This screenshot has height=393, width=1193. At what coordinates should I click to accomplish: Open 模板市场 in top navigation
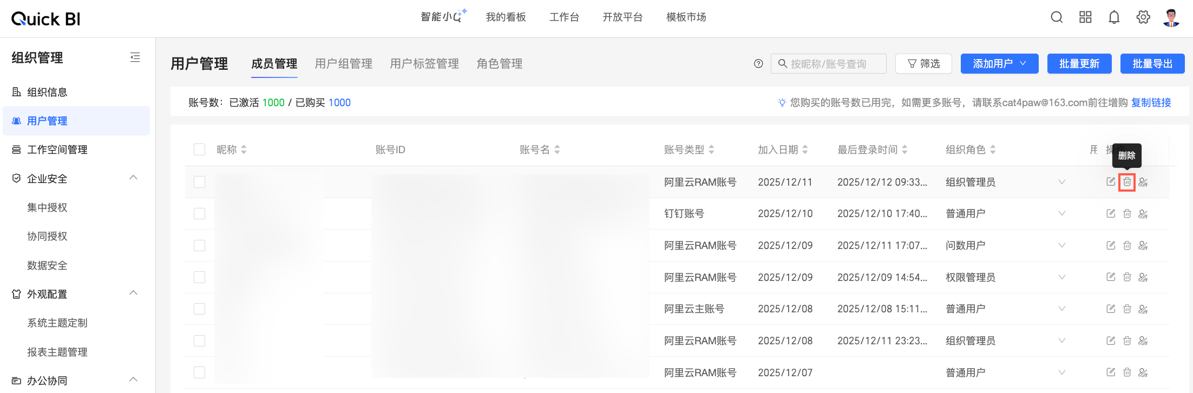pos(686,17)
